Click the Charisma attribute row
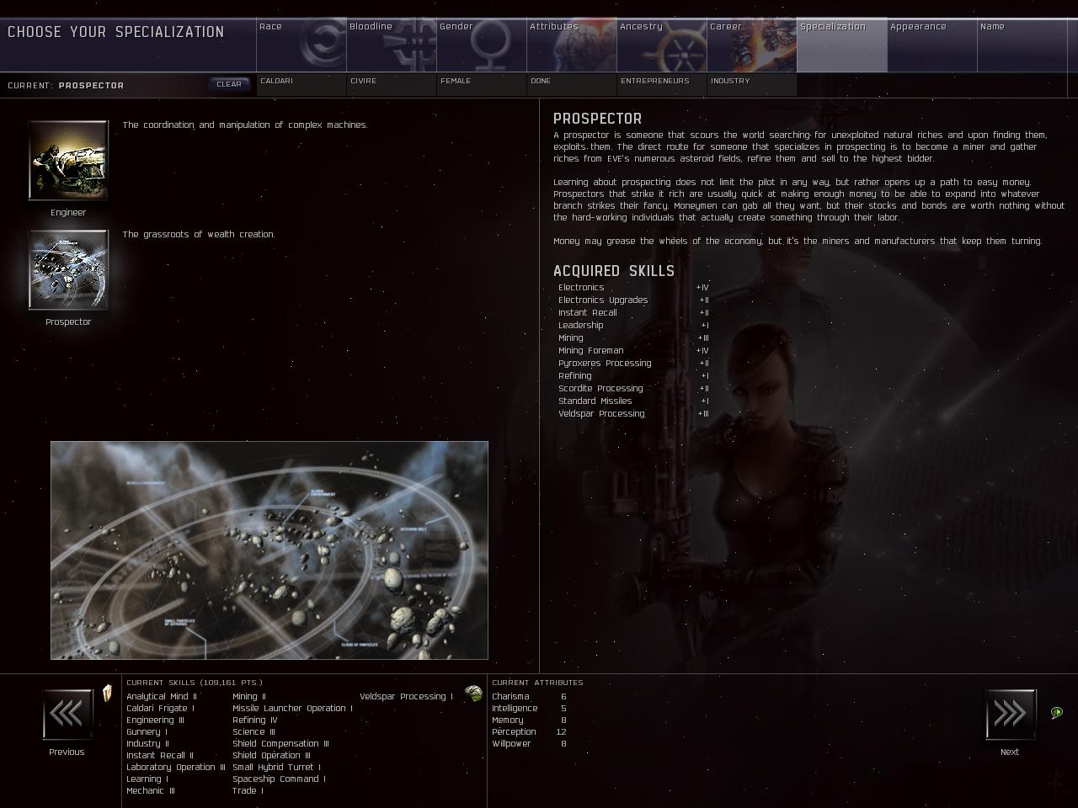The width and height of the screenshot is (1078, 808). pos(529,697)
